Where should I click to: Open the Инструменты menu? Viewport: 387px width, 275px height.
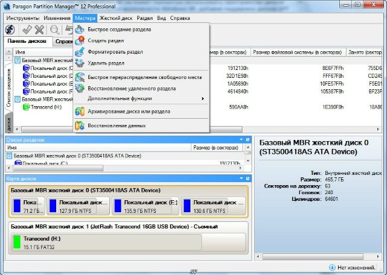[x=23, y=18]
